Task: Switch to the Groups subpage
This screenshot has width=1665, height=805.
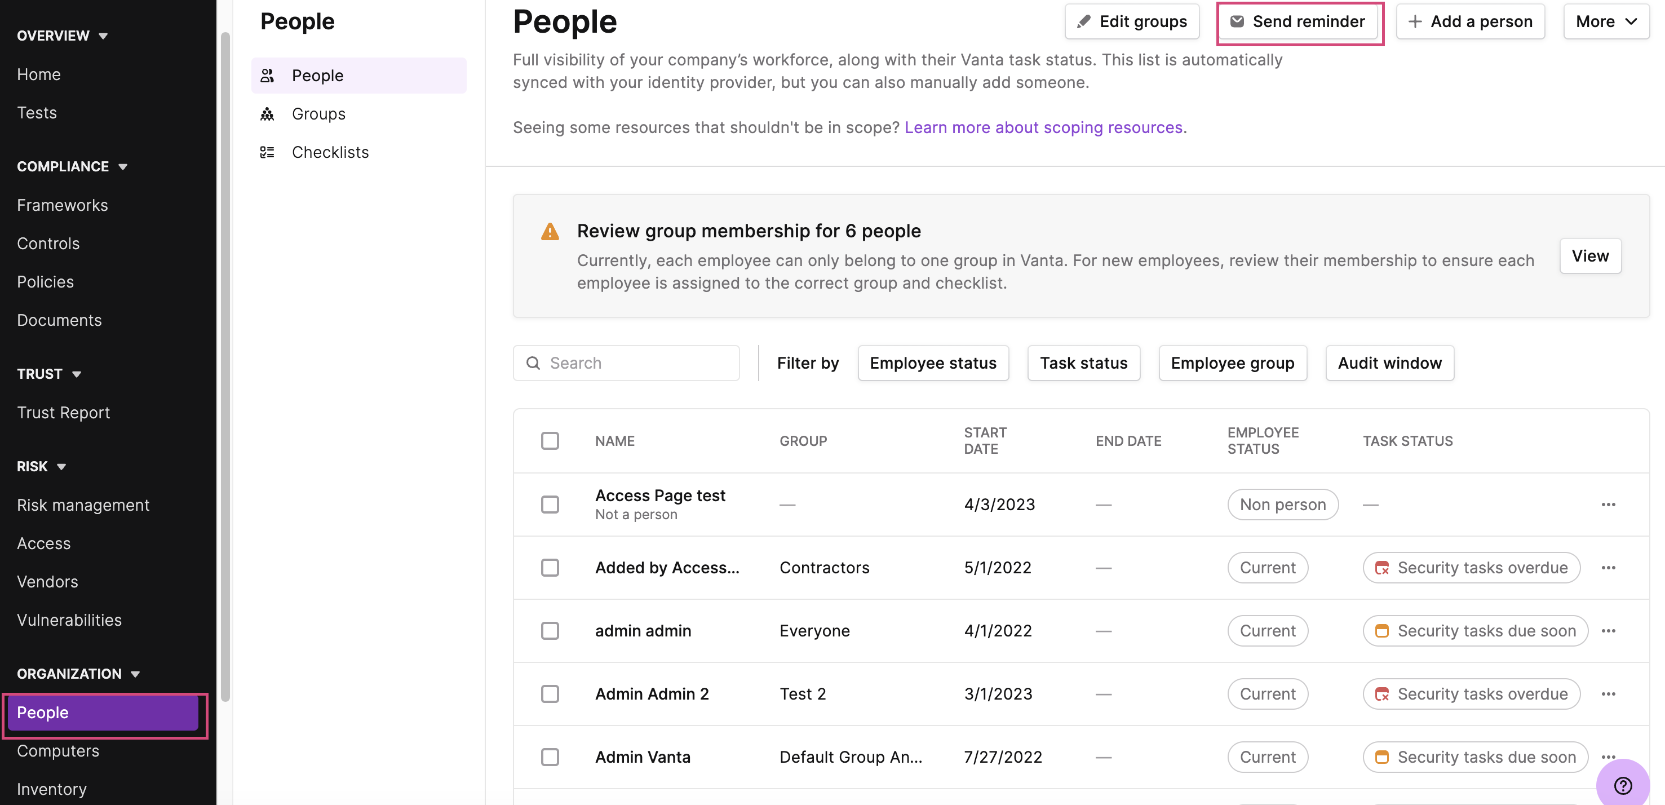Action: (358, 114)
